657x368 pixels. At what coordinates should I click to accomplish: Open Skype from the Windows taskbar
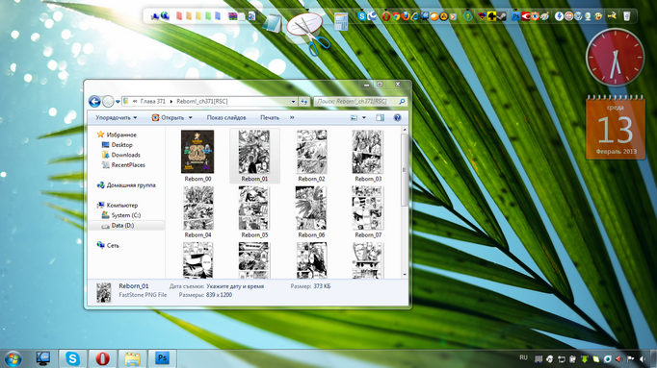click(72, 358)
